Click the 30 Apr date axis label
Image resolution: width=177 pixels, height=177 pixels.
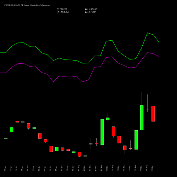[x=73, y=169]
